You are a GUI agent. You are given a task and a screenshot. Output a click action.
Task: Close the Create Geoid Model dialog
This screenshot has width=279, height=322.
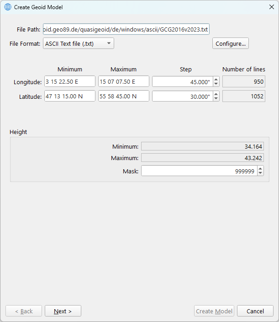[272, 7]
